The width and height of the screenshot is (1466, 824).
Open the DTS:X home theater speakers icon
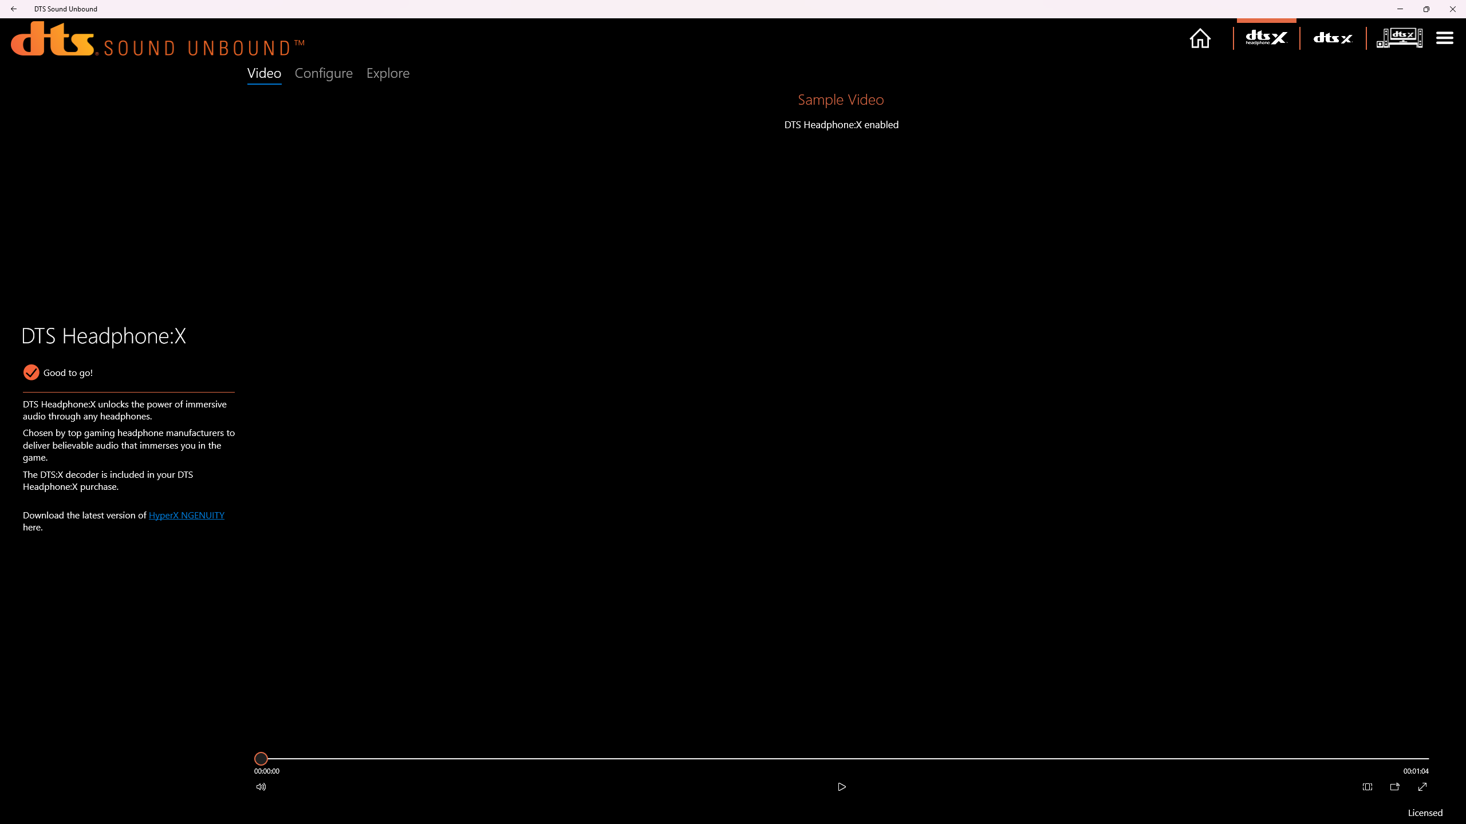pyautogui.click(x=1399, y=38)
